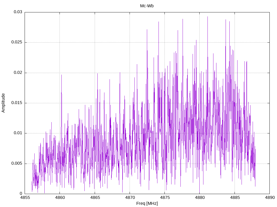The image size is (277, 207).
Task: Click the x-axis tick label '4880'
Action: [200, 198]
